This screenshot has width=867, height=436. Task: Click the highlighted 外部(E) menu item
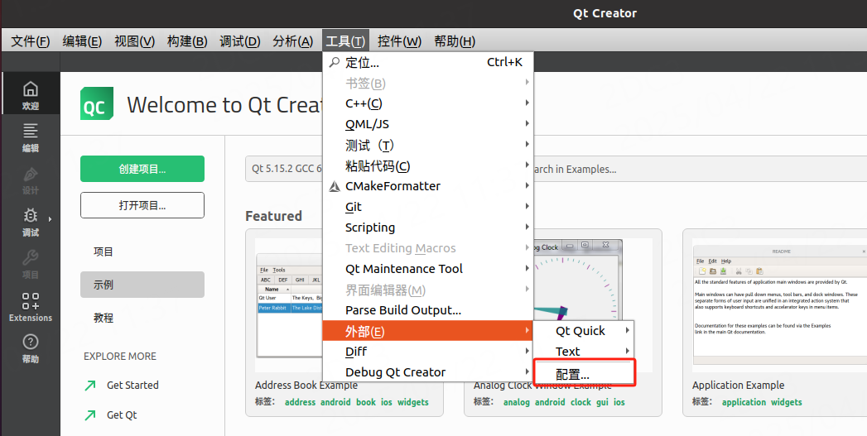coord(428,331)
